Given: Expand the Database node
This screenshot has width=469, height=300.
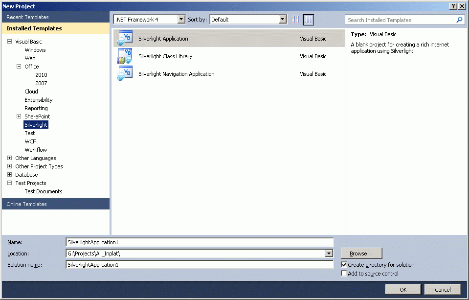Looking at the screenshot, I should pos(10,175).
